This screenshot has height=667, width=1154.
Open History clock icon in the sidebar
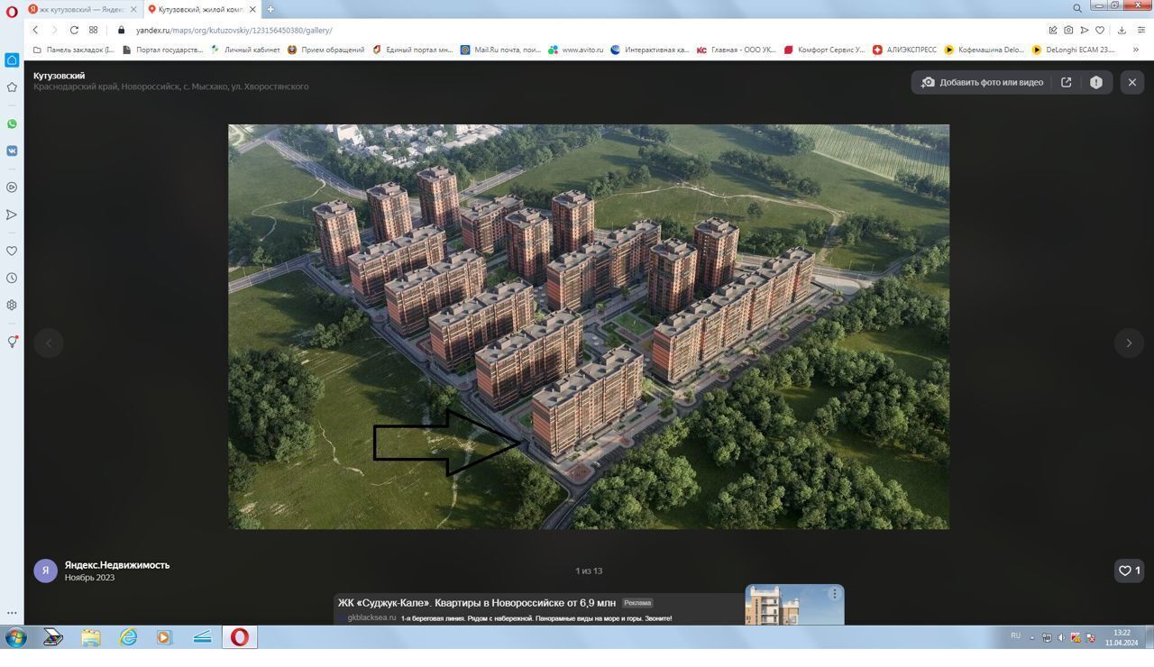tap(12, 278)
